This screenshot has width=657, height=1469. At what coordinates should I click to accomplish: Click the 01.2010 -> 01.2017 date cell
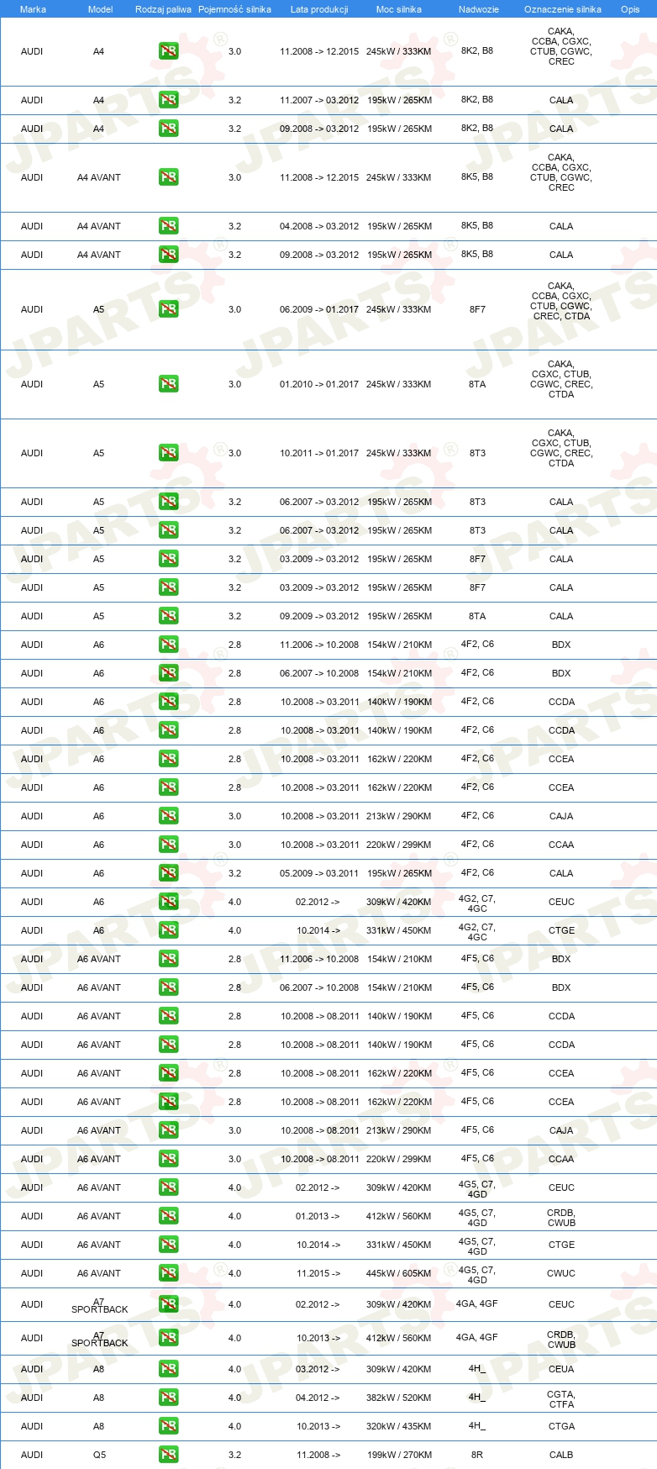[x=319, y=384]
